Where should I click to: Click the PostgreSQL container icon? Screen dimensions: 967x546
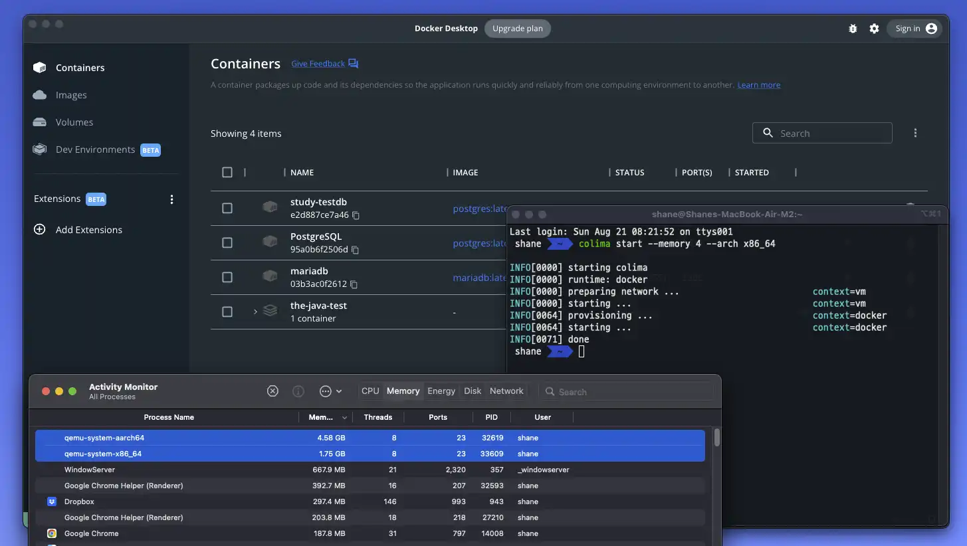click(x=270, y=242)
